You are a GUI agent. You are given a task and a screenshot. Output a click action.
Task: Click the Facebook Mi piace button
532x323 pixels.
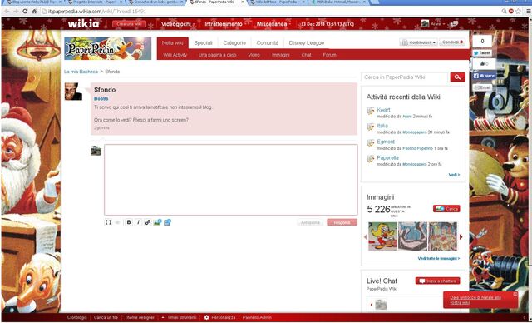[484, 76]
